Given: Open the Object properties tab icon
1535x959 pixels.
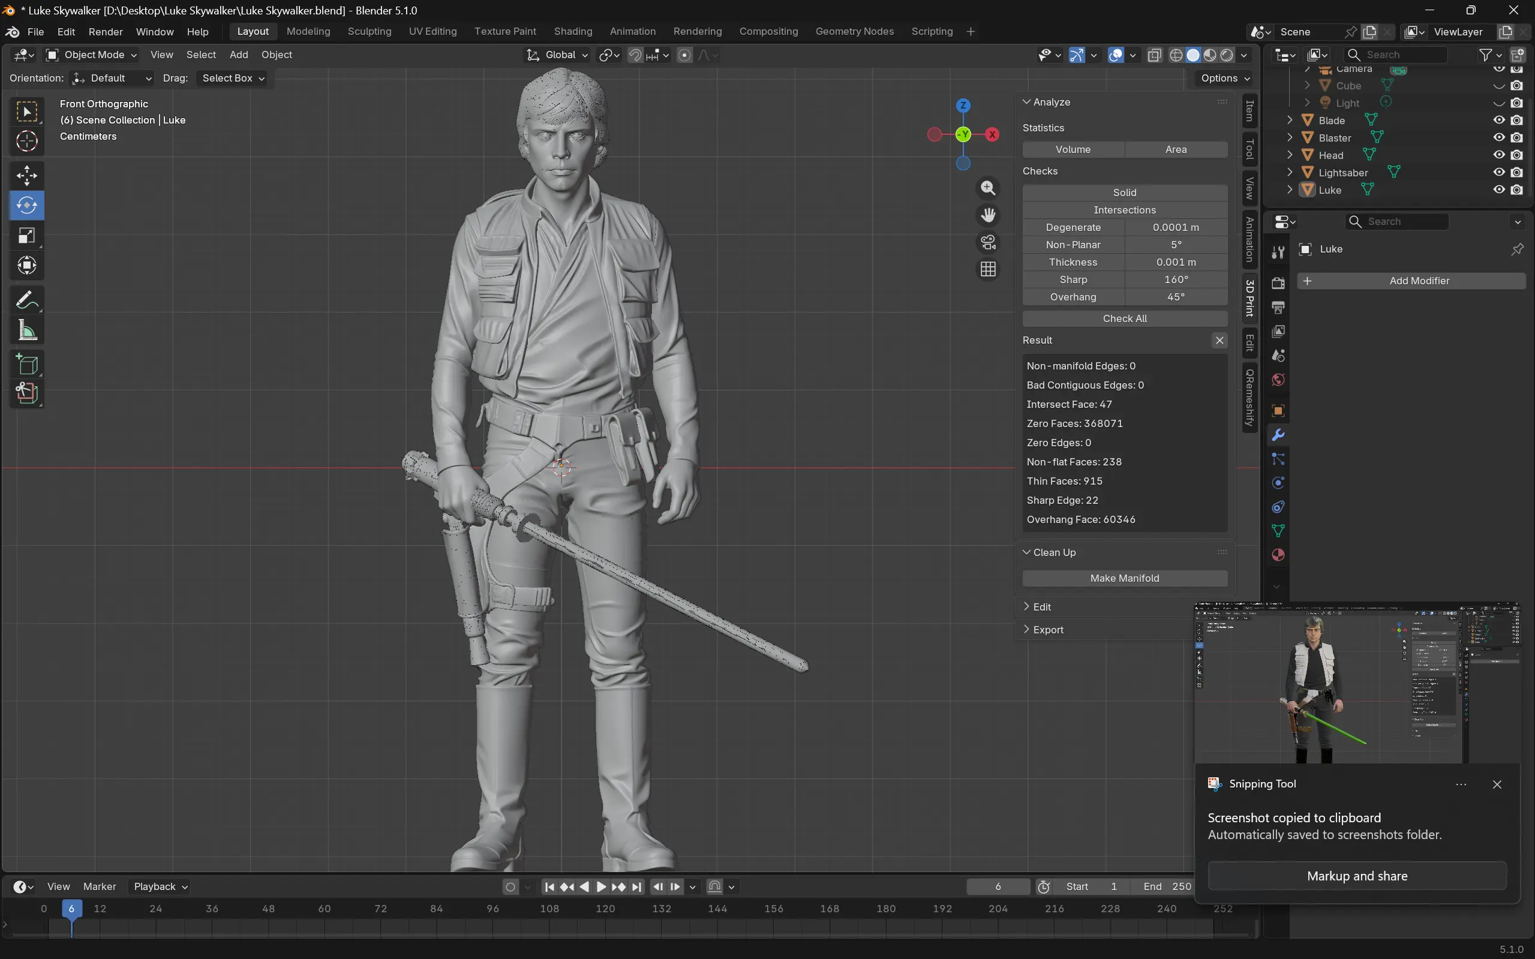Looking at the screenshot, I should pyautogui.click(x=1278, y=411).
